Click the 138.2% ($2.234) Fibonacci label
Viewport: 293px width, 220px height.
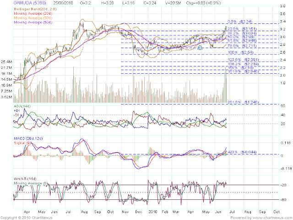click(x=243, y=64)
